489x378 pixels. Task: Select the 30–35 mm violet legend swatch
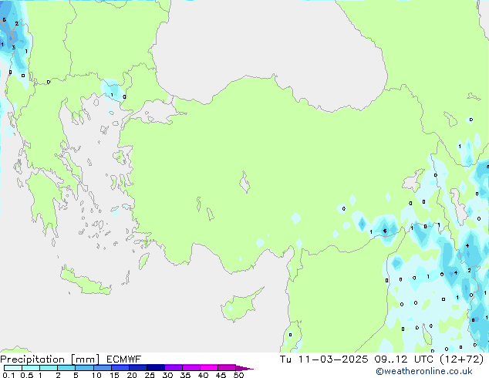coord(174,368)
